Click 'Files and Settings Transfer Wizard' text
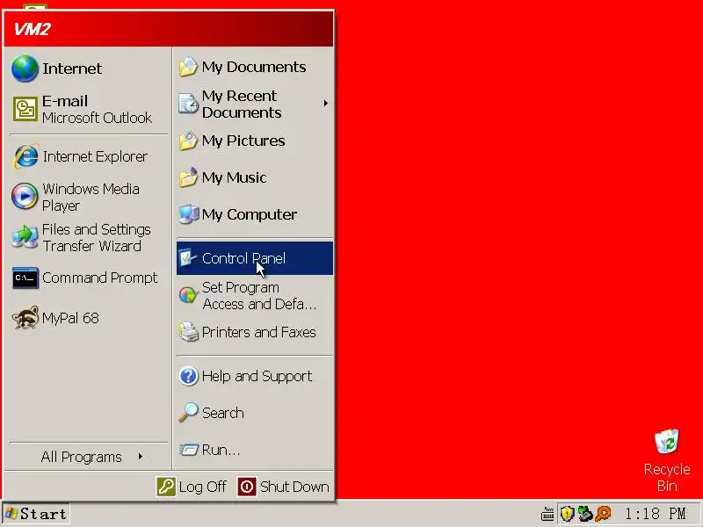The width and height of the screenshot is (703, 527). [x=96, y=237]
